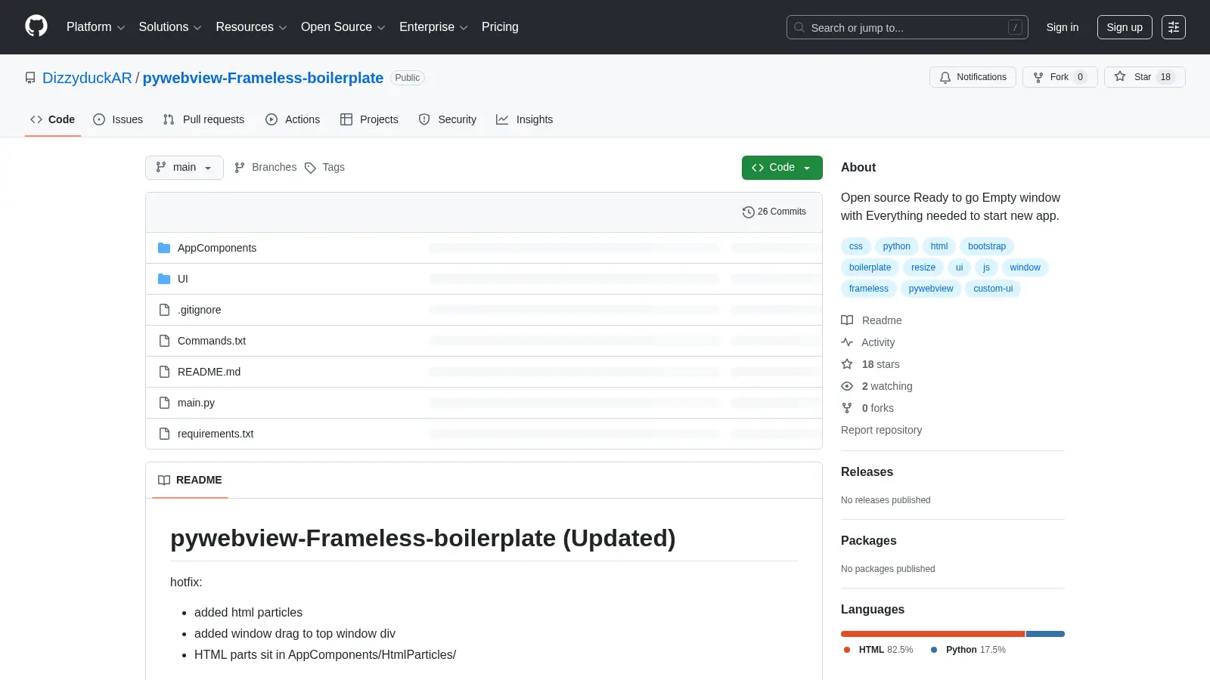
Task: Click the search magnifier icon
Action: [x=799, y=27]
